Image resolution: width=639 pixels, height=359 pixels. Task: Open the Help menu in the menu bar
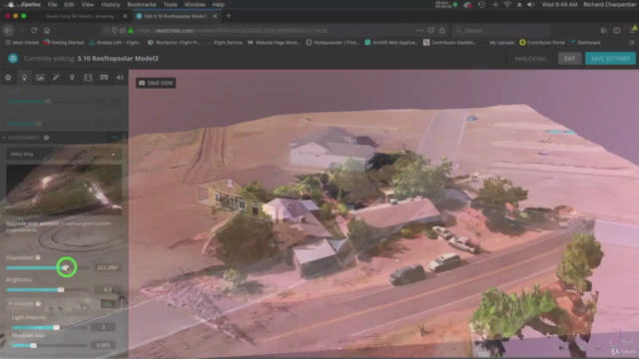click(219, 4)
